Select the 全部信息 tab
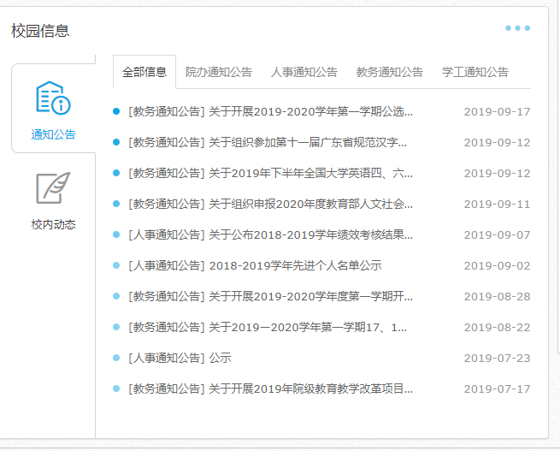This screenshot has width=560, height=451. [x=144, y=72]
